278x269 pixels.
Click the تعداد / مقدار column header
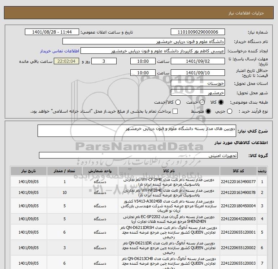(65, 171)
